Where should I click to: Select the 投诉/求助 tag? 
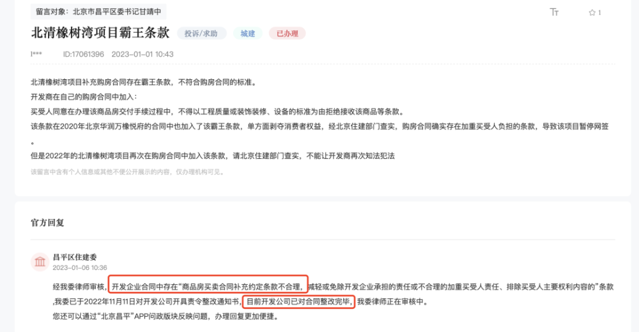click(x=201, y=33)
